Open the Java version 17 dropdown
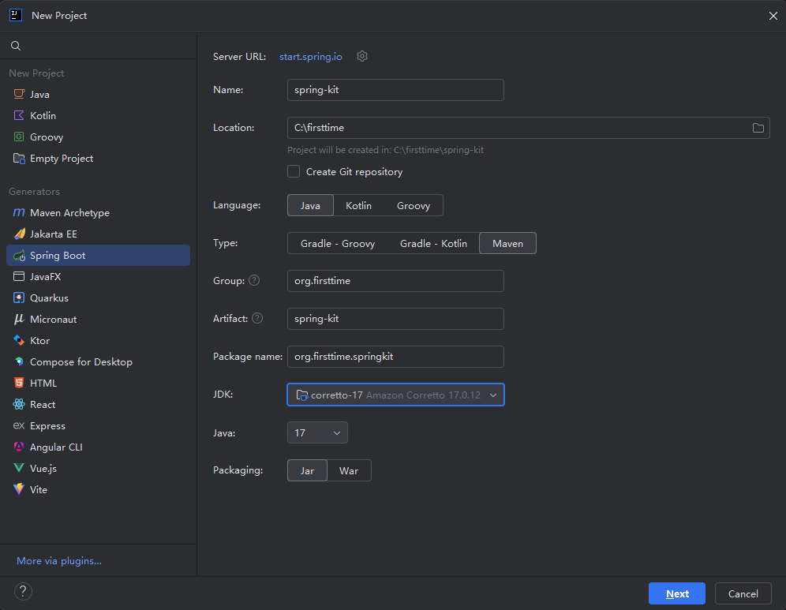This screenshot has width=786, height=610. point(317,432)
